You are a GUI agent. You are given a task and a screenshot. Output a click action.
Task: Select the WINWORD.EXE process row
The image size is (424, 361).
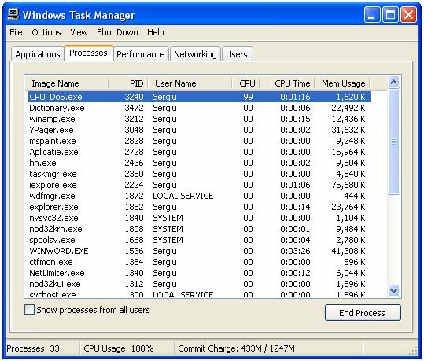click(199, 251)
